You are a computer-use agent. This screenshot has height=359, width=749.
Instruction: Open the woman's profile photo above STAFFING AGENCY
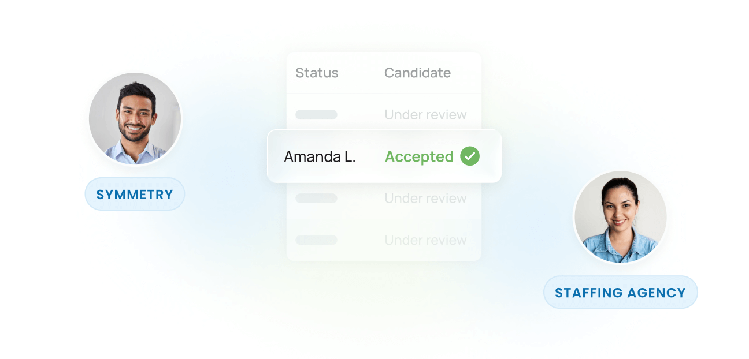(x=620, y=217)
